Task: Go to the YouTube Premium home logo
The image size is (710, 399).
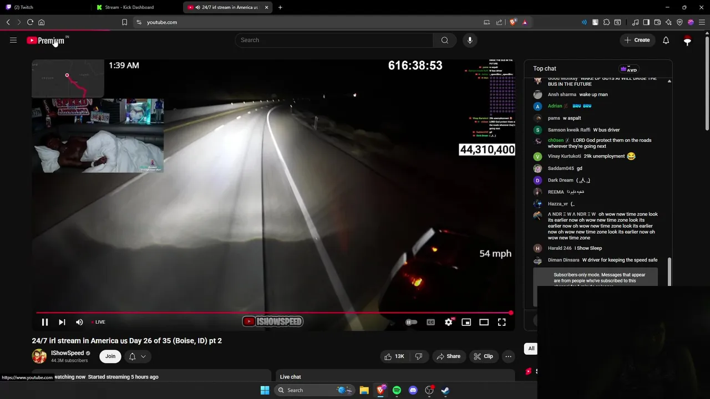Action: click(x=45, y=40)
